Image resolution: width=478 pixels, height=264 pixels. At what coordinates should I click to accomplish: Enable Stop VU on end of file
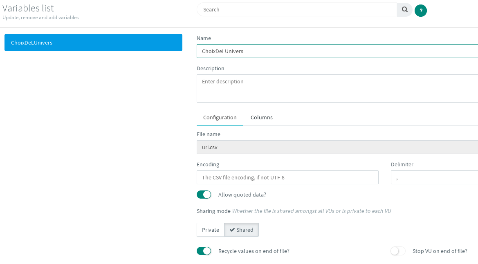pyautogui.click(x=398, y=251)
